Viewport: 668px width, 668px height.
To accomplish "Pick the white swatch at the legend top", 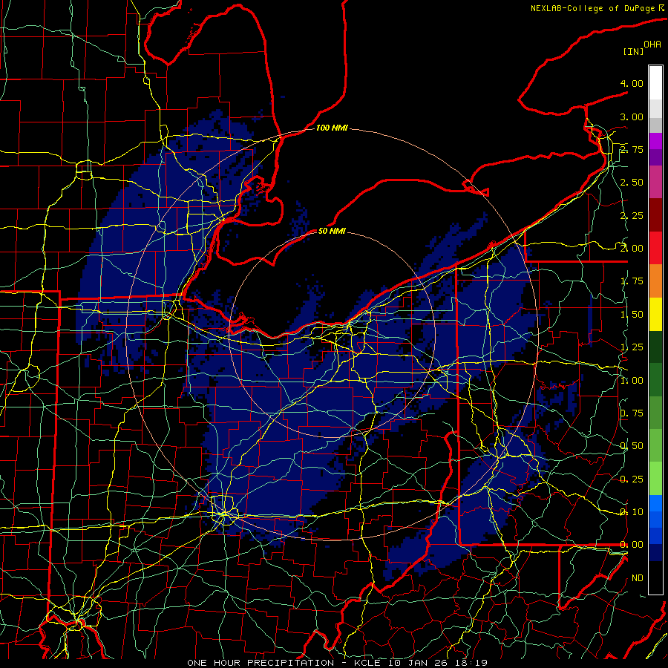I will pyautogui.click(x=655, y=83).
